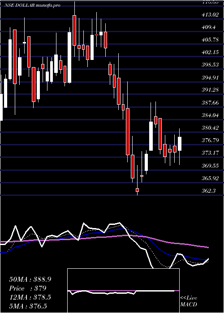Click the <<Live MACD label
224x313 pixels.
(189, 301)
